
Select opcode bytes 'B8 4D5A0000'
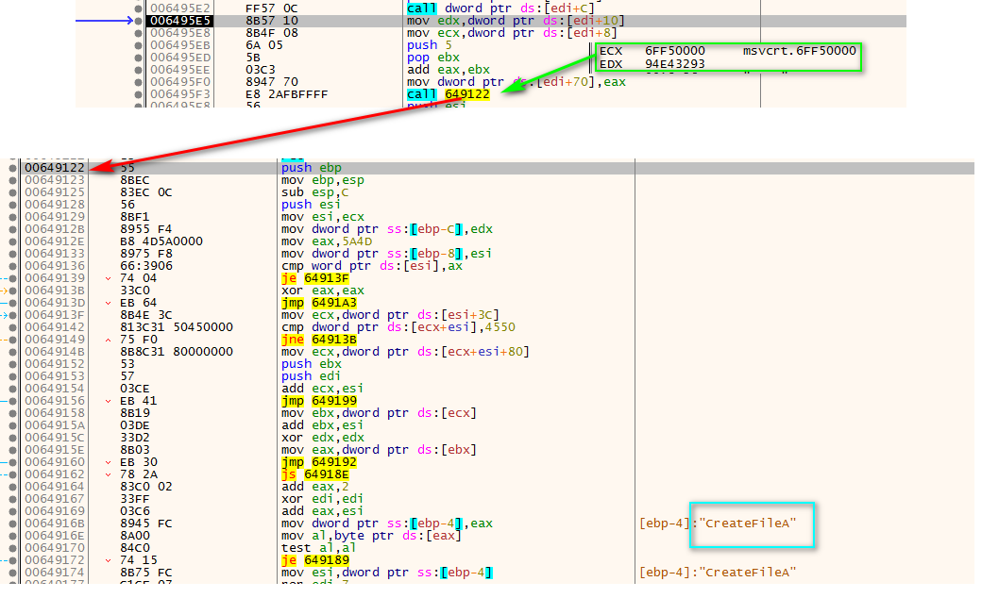pyautogui.click(x=161, y=241)
